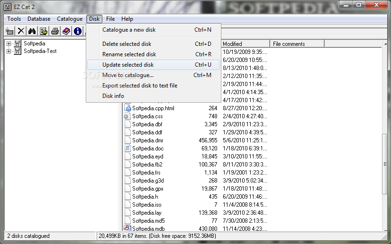Click the document icon of Softpedia.doc

(x=127, y=148)
